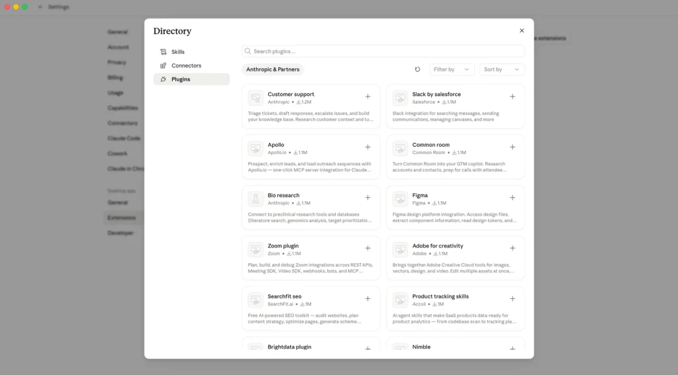This screenshot has width=678, height=375.
Task: Open the Product tracking skills title
Action: pos(440,296)
